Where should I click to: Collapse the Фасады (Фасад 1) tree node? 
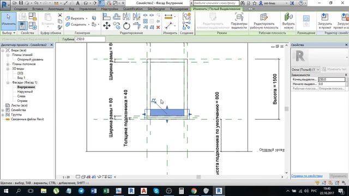point(8,82)
